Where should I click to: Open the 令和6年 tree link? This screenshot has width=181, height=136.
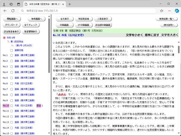click(x=11, y=38)
